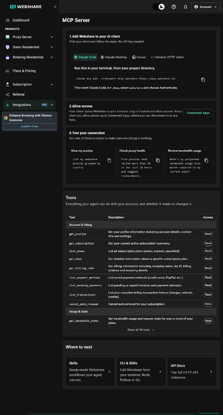223x415 pixels.
Task: Click the get_plan tool name
Action: pos(75,259)
